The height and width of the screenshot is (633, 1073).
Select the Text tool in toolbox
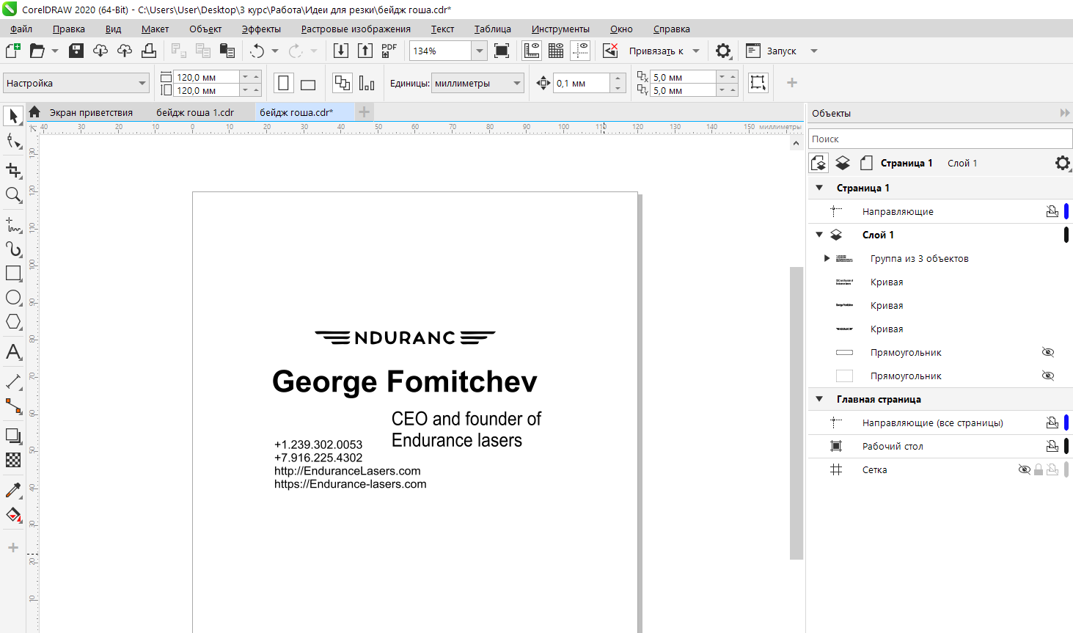click(13, 352)
